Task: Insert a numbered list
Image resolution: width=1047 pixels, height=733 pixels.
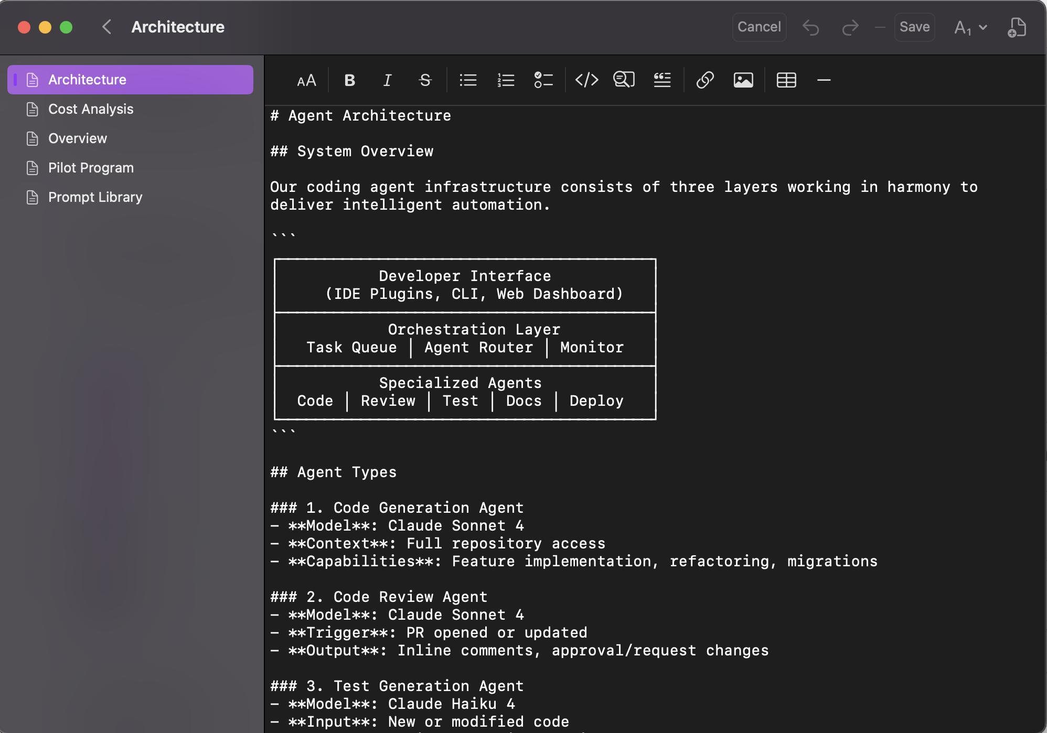Action: [x=506, y=80]
